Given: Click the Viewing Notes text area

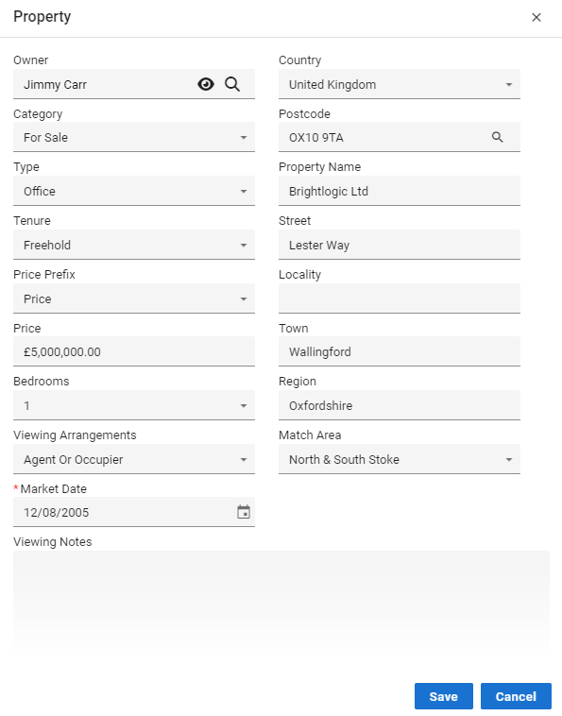Looking at the screenshot, I should pos(281,603).
